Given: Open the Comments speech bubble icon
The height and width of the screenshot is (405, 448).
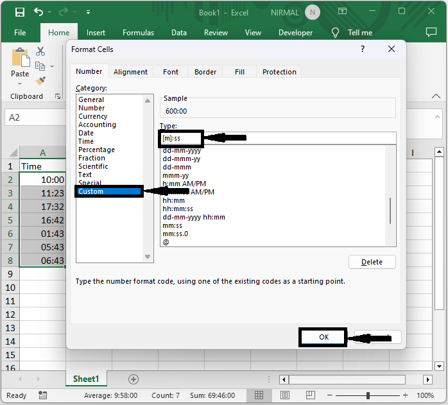Looking at the screenshot, I should click(x=431, y=32).
